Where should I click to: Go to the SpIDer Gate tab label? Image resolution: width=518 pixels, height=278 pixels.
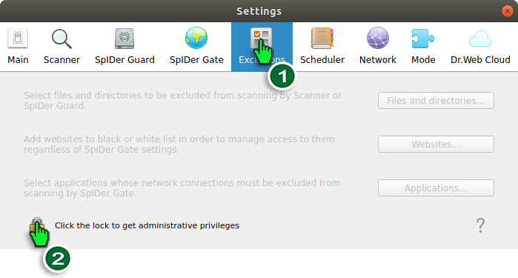click(196, 60)
